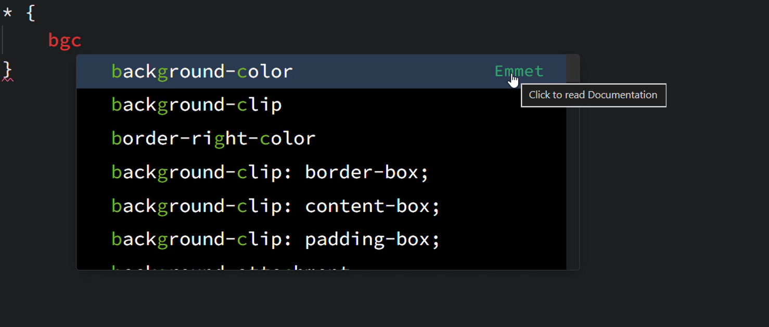Click the bgc abbreviation text

click(65, 40)
